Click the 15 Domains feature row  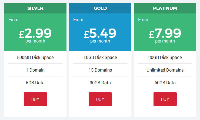tap(100, 70)
